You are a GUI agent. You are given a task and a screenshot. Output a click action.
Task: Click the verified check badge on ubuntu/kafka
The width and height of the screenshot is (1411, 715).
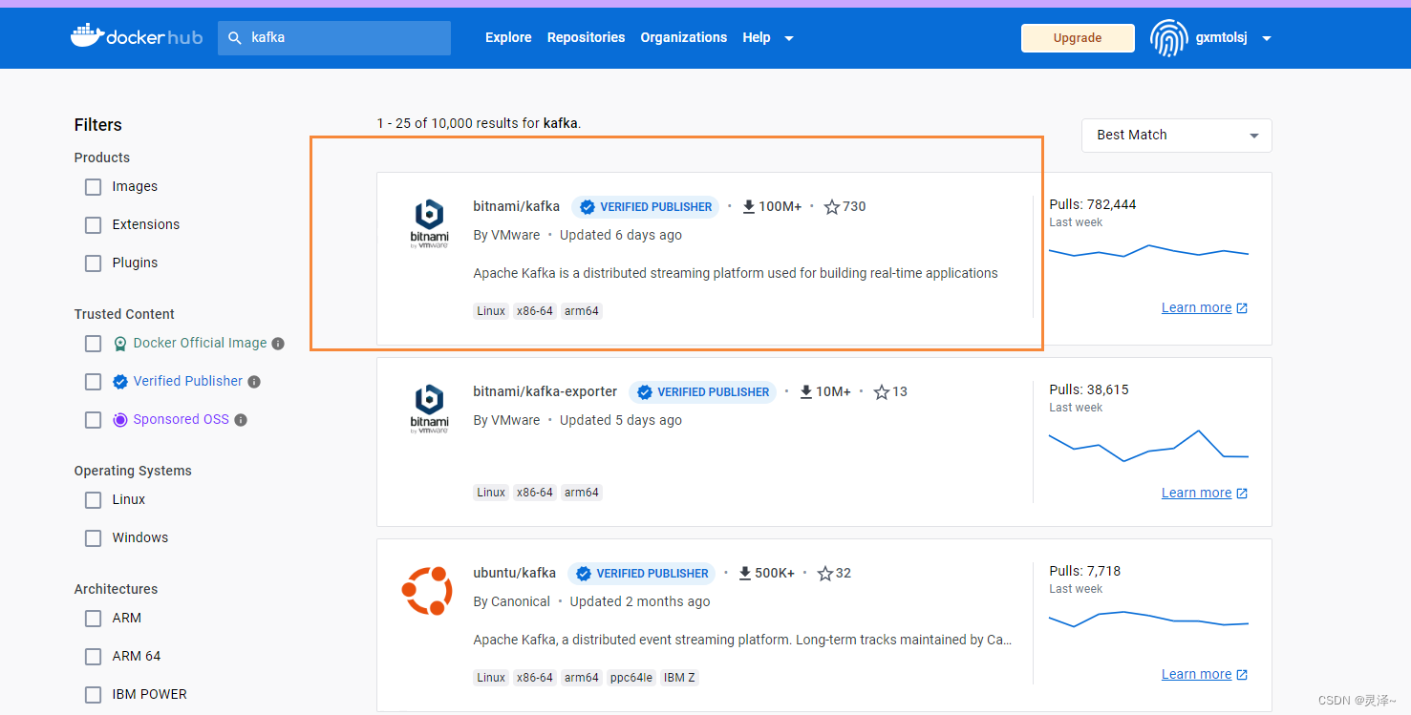click(x=584, y=574)
